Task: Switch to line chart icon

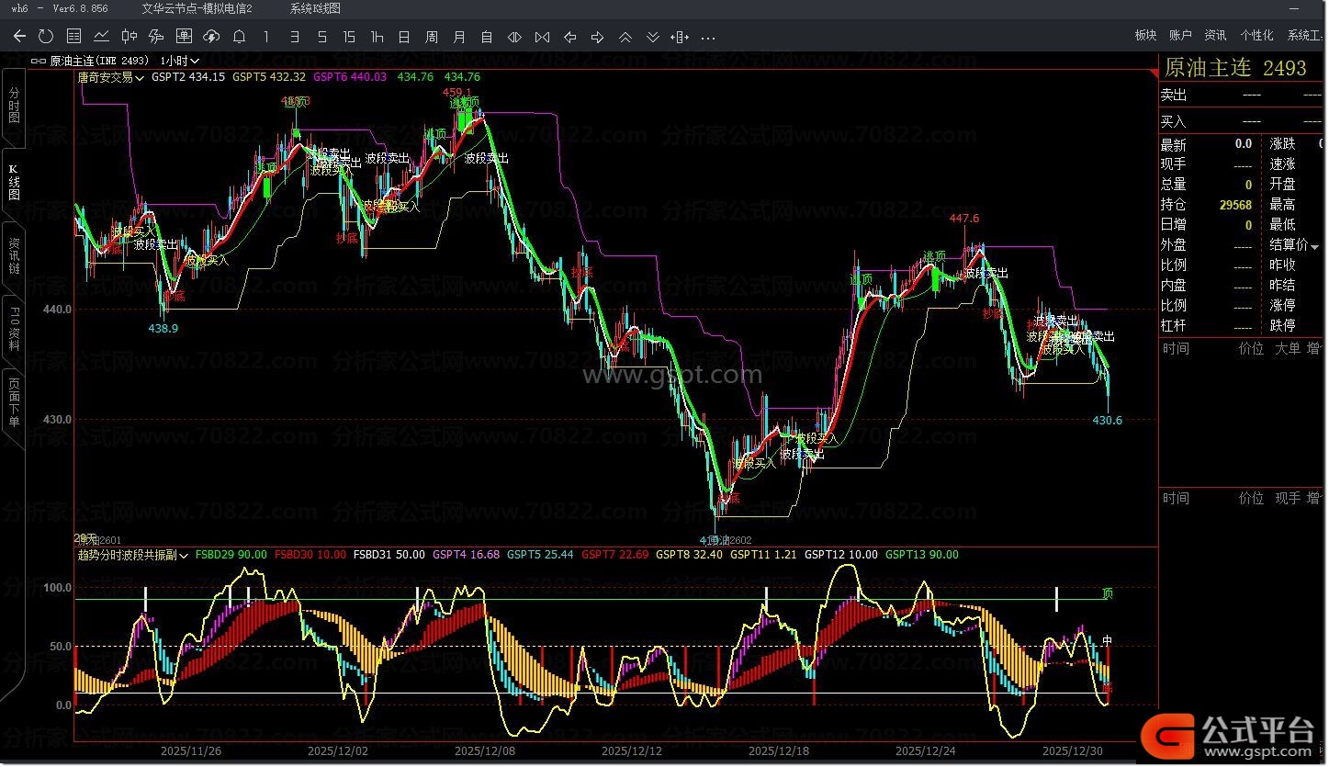Action: tap(101, 37)
